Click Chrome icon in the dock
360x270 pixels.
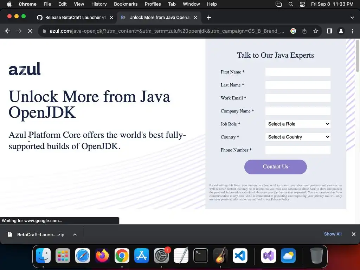(x=122, y=256)
